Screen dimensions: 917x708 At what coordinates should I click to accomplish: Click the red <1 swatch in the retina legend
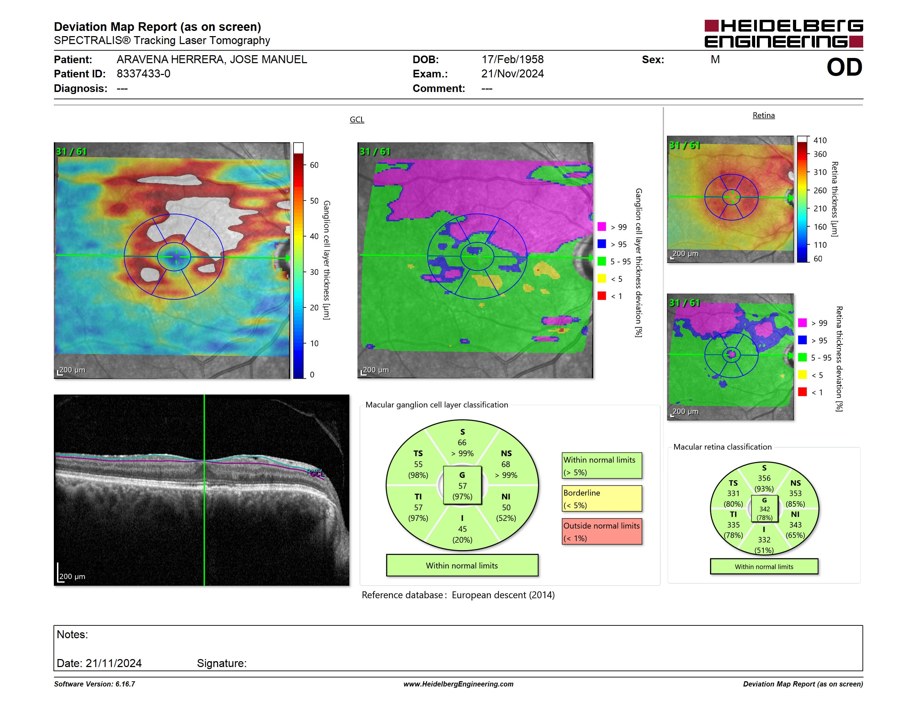pos(802,392)
